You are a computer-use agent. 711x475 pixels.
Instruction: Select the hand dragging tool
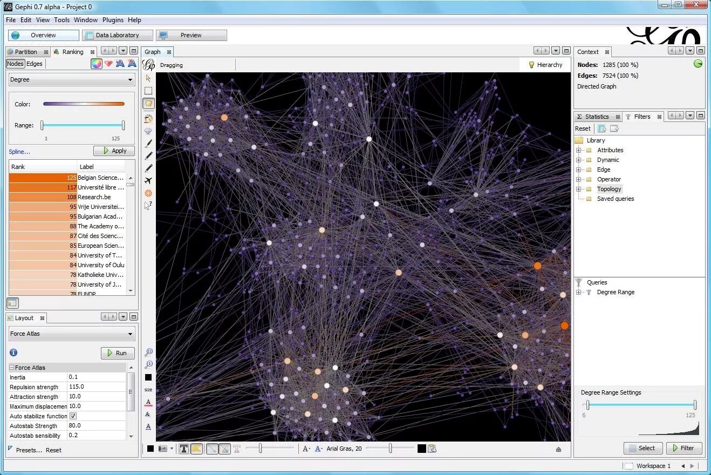pos(148,103)
